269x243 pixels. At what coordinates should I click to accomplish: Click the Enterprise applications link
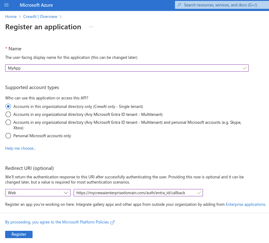coord(245,204)
